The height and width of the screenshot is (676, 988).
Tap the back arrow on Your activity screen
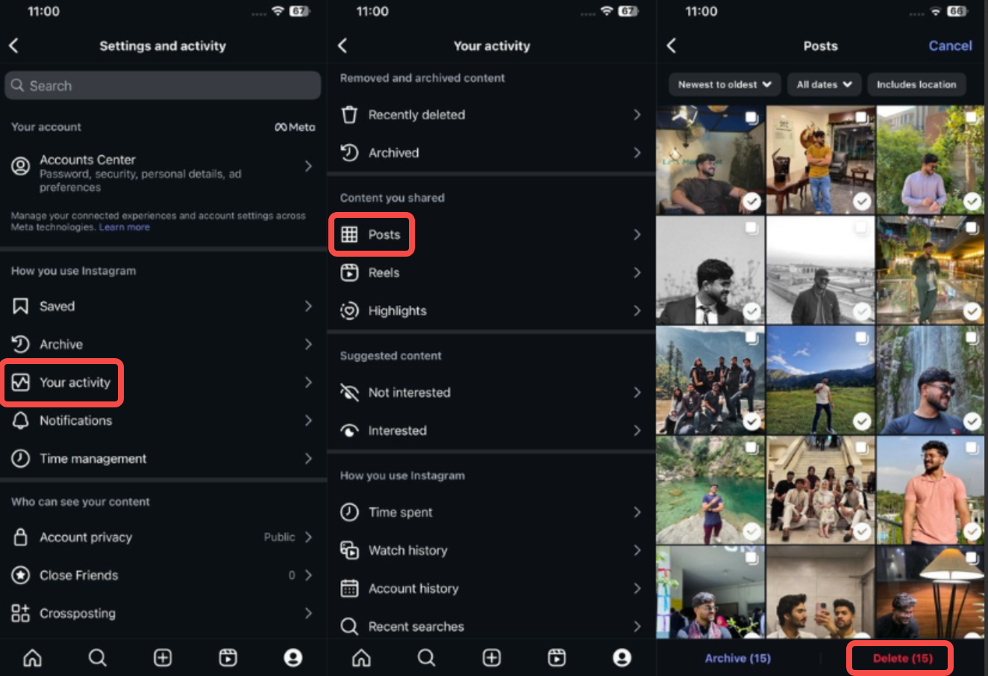[343, 46]
